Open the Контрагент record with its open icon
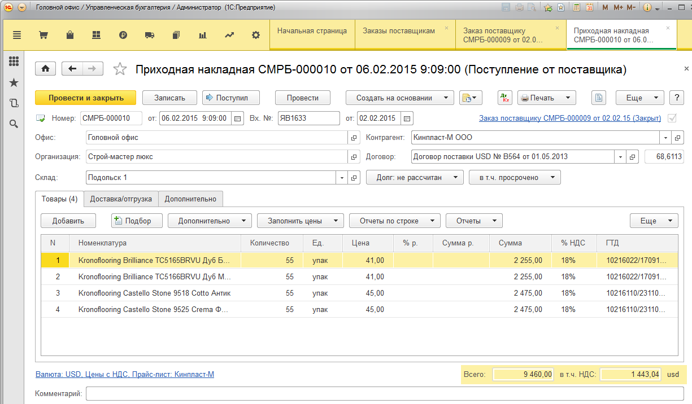692x404 pixels. click(678, 138)
